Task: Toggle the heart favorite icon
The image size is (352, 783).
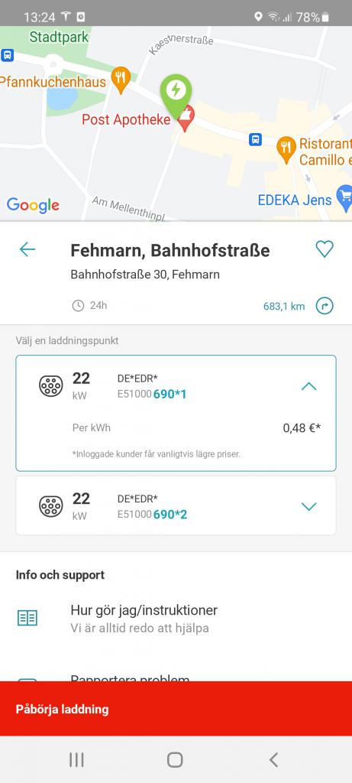Action: click(x=325, y=249)
